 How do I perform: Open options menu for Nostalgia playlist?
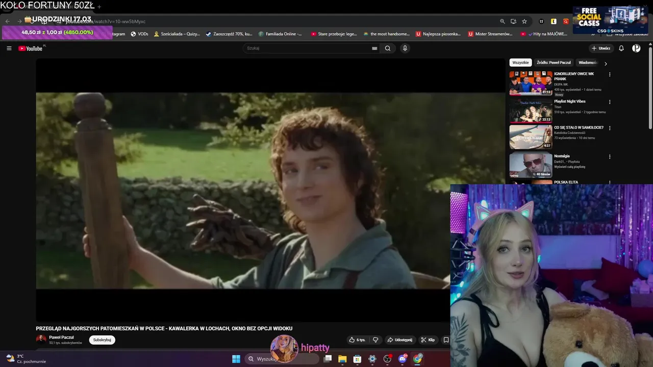point(610,156)
